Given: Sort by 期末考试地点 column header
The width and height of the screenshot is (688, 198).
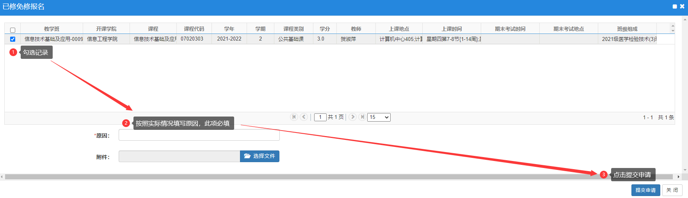Looking at the screenshot, I should [x=569, y=29].
